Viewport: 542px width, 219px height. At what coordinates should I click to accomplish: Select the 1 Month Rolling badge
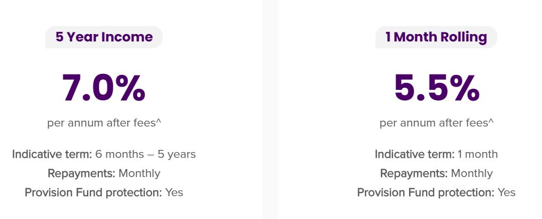coord(436,37)
